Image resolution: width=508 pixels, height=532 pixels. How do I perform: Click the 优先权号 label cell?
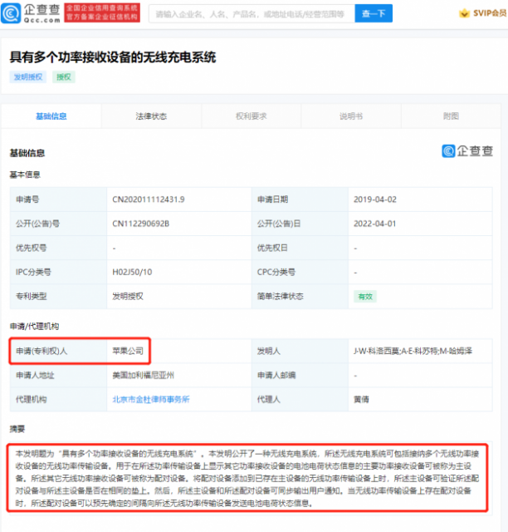[x=59, y=248]
